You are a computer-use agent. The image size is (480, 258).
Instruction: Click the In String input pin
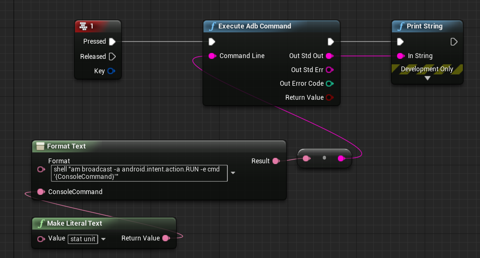point(400,56)
